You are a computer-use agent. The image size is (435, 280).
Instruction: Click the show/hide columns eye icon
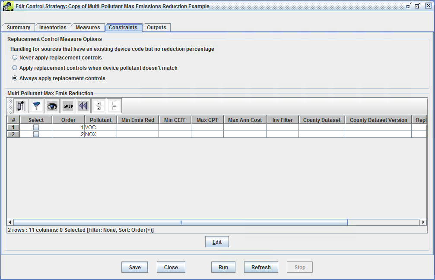coord(52,106)
